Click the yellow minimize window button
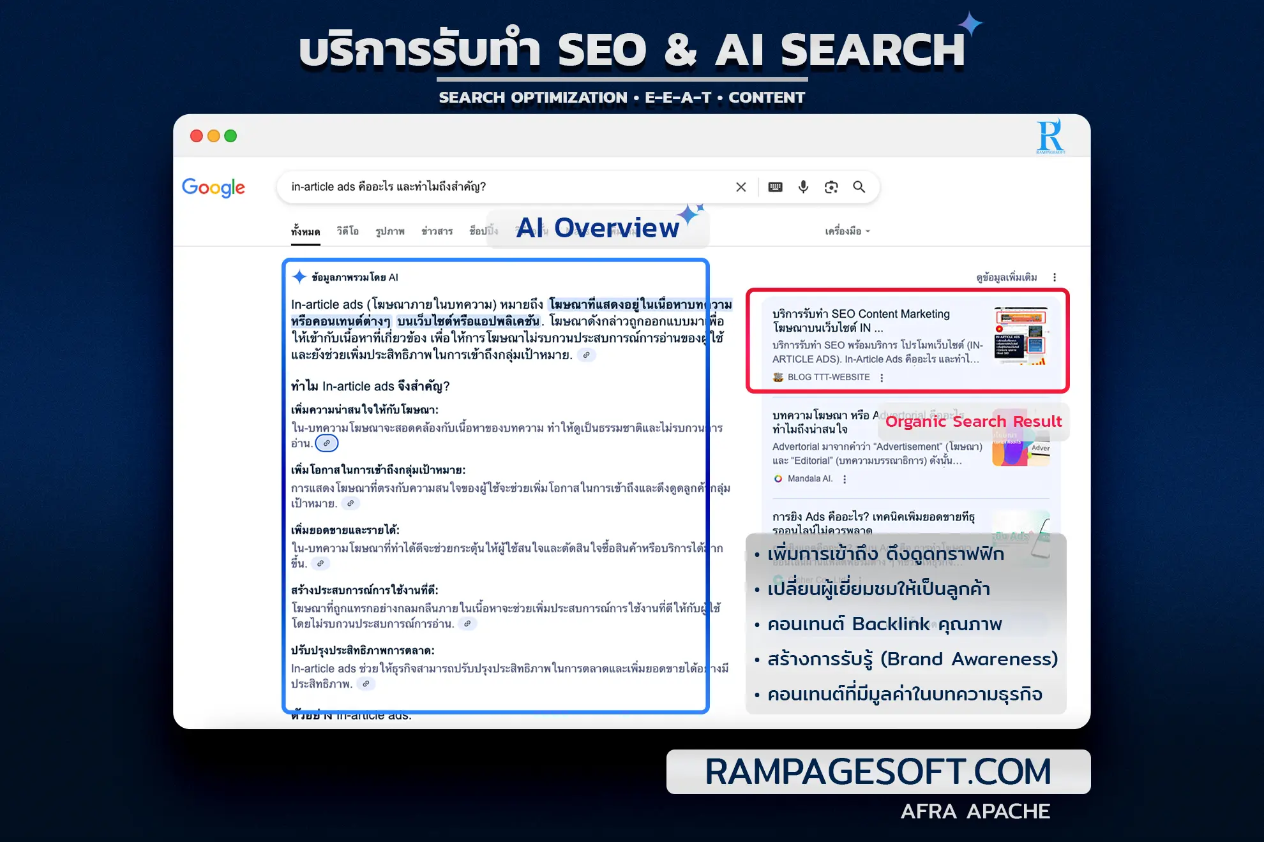1264x842 pixels. click(214, 136)
